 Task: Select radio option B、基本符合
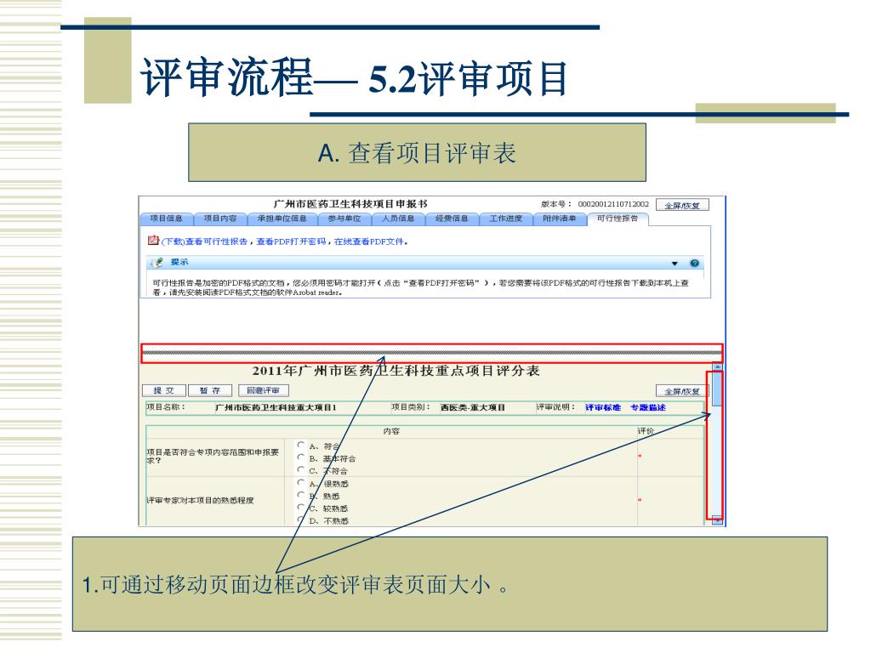point(300,457)
